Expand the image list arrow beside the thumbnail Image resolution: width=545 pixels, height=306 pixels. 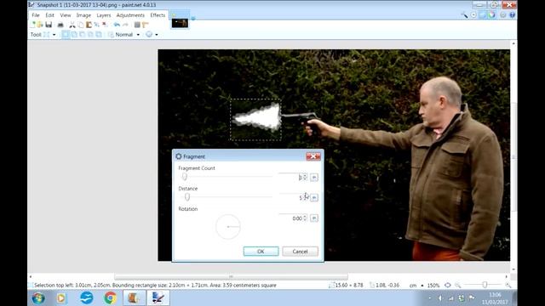(x=193, y=19)
